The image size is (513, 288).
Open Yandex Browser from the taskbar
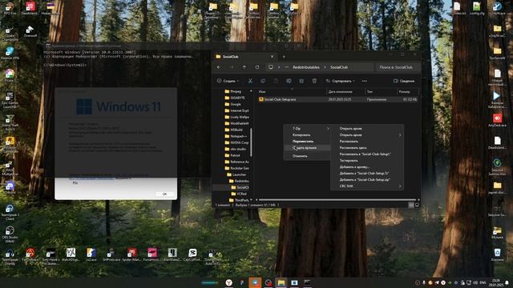[x=228, y=282]
